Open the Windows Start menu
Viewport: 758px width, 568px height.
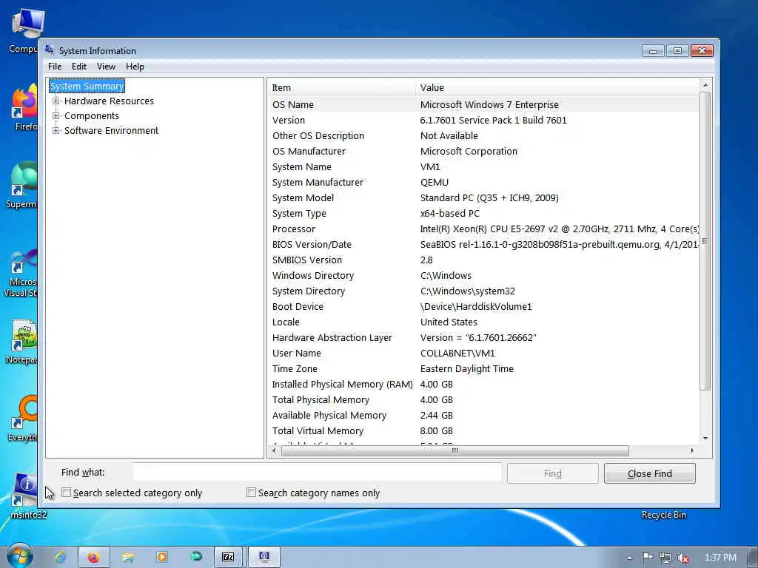[19, 556]
